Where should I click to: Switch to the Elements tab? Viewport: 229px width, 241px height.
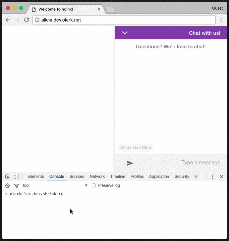(35, 177)
